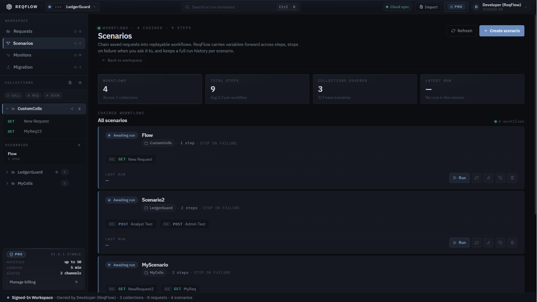
Task: Reset run history of Scenario2
Action: point(477,243)
